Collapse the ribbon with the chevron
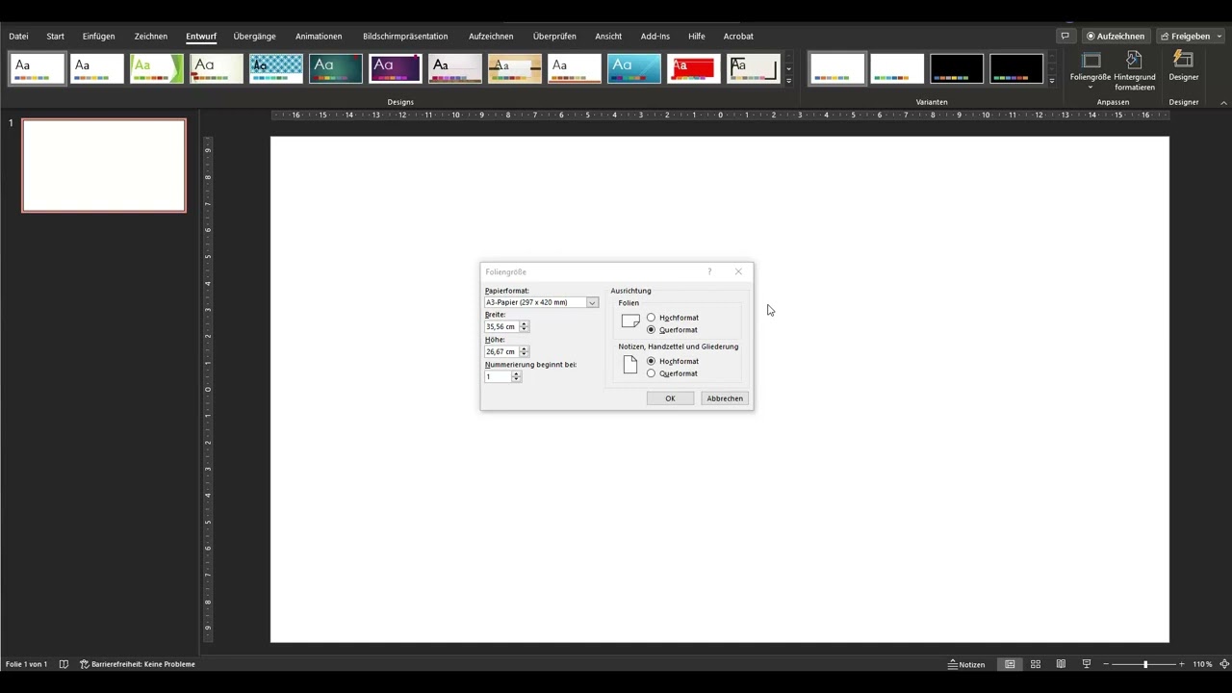The width and height of the screenshot is (1232, 693). coord(1223,102)
